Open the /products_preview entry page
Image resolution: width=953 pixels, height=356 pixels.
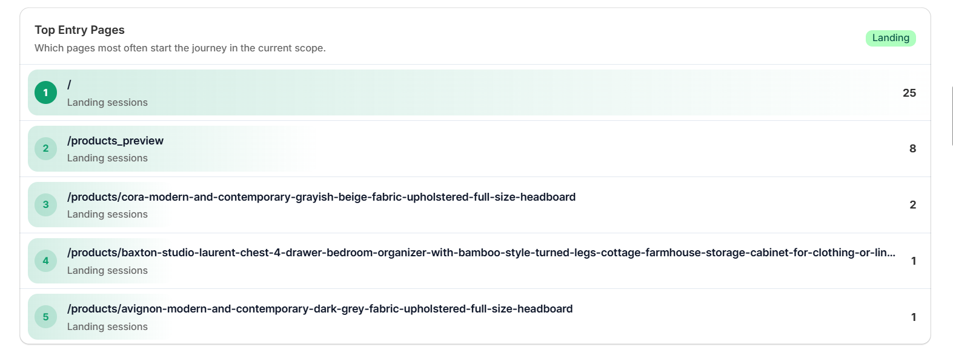pyautogui.click(x=115, y=141)
